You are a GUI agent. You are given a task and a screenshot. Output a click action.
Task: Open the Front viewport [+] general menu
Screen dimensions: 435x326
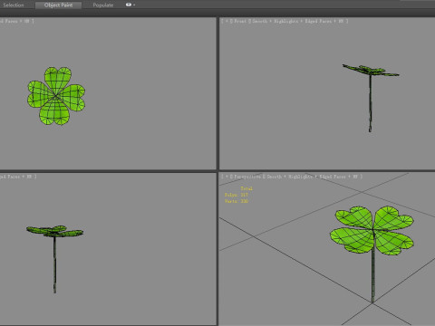click(x=227, y=21)
